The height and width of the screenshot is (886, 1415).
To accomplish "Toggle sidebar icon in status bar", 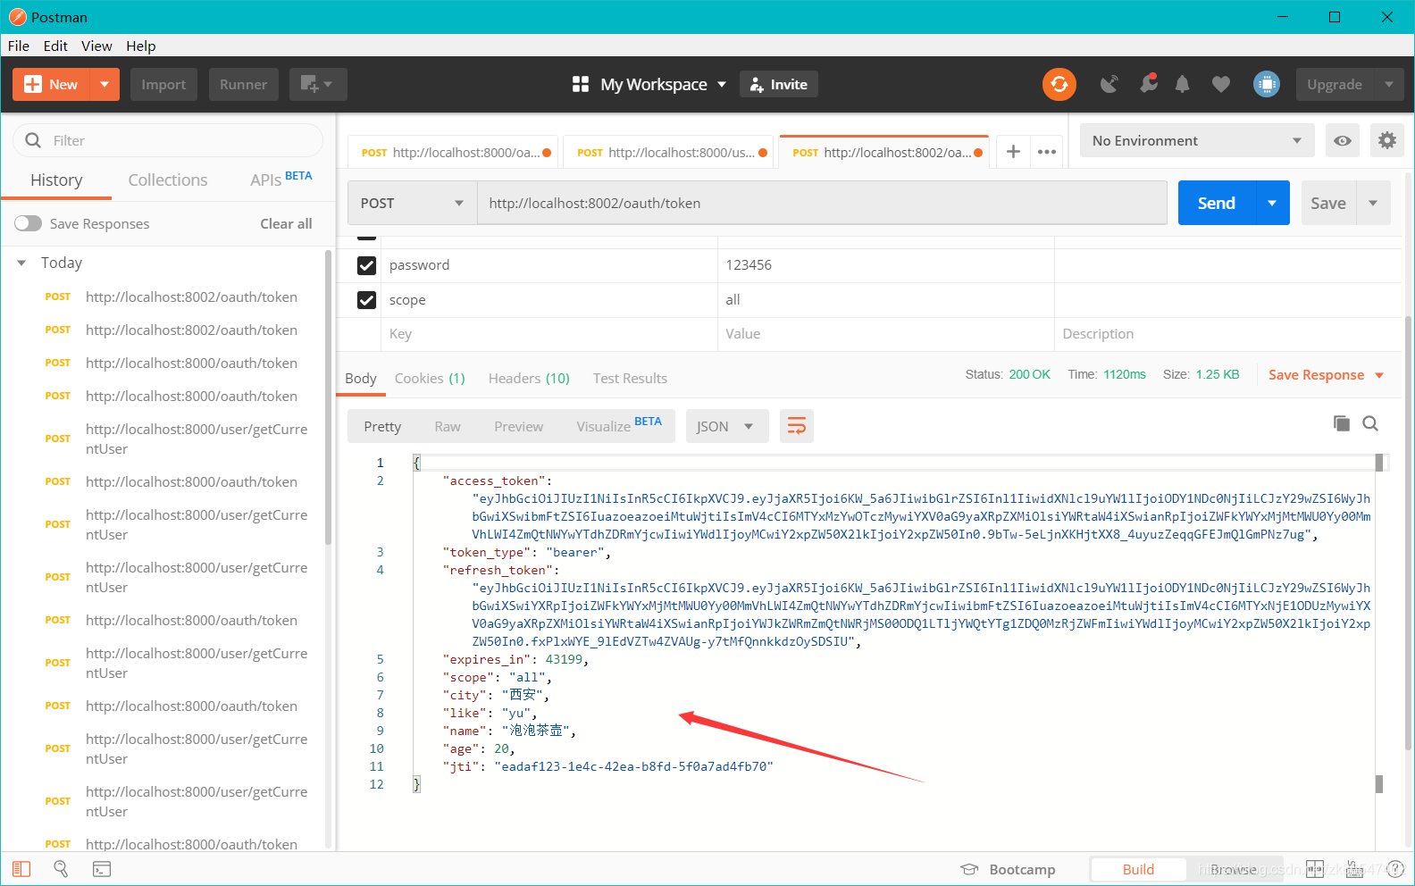I will 21,868.
